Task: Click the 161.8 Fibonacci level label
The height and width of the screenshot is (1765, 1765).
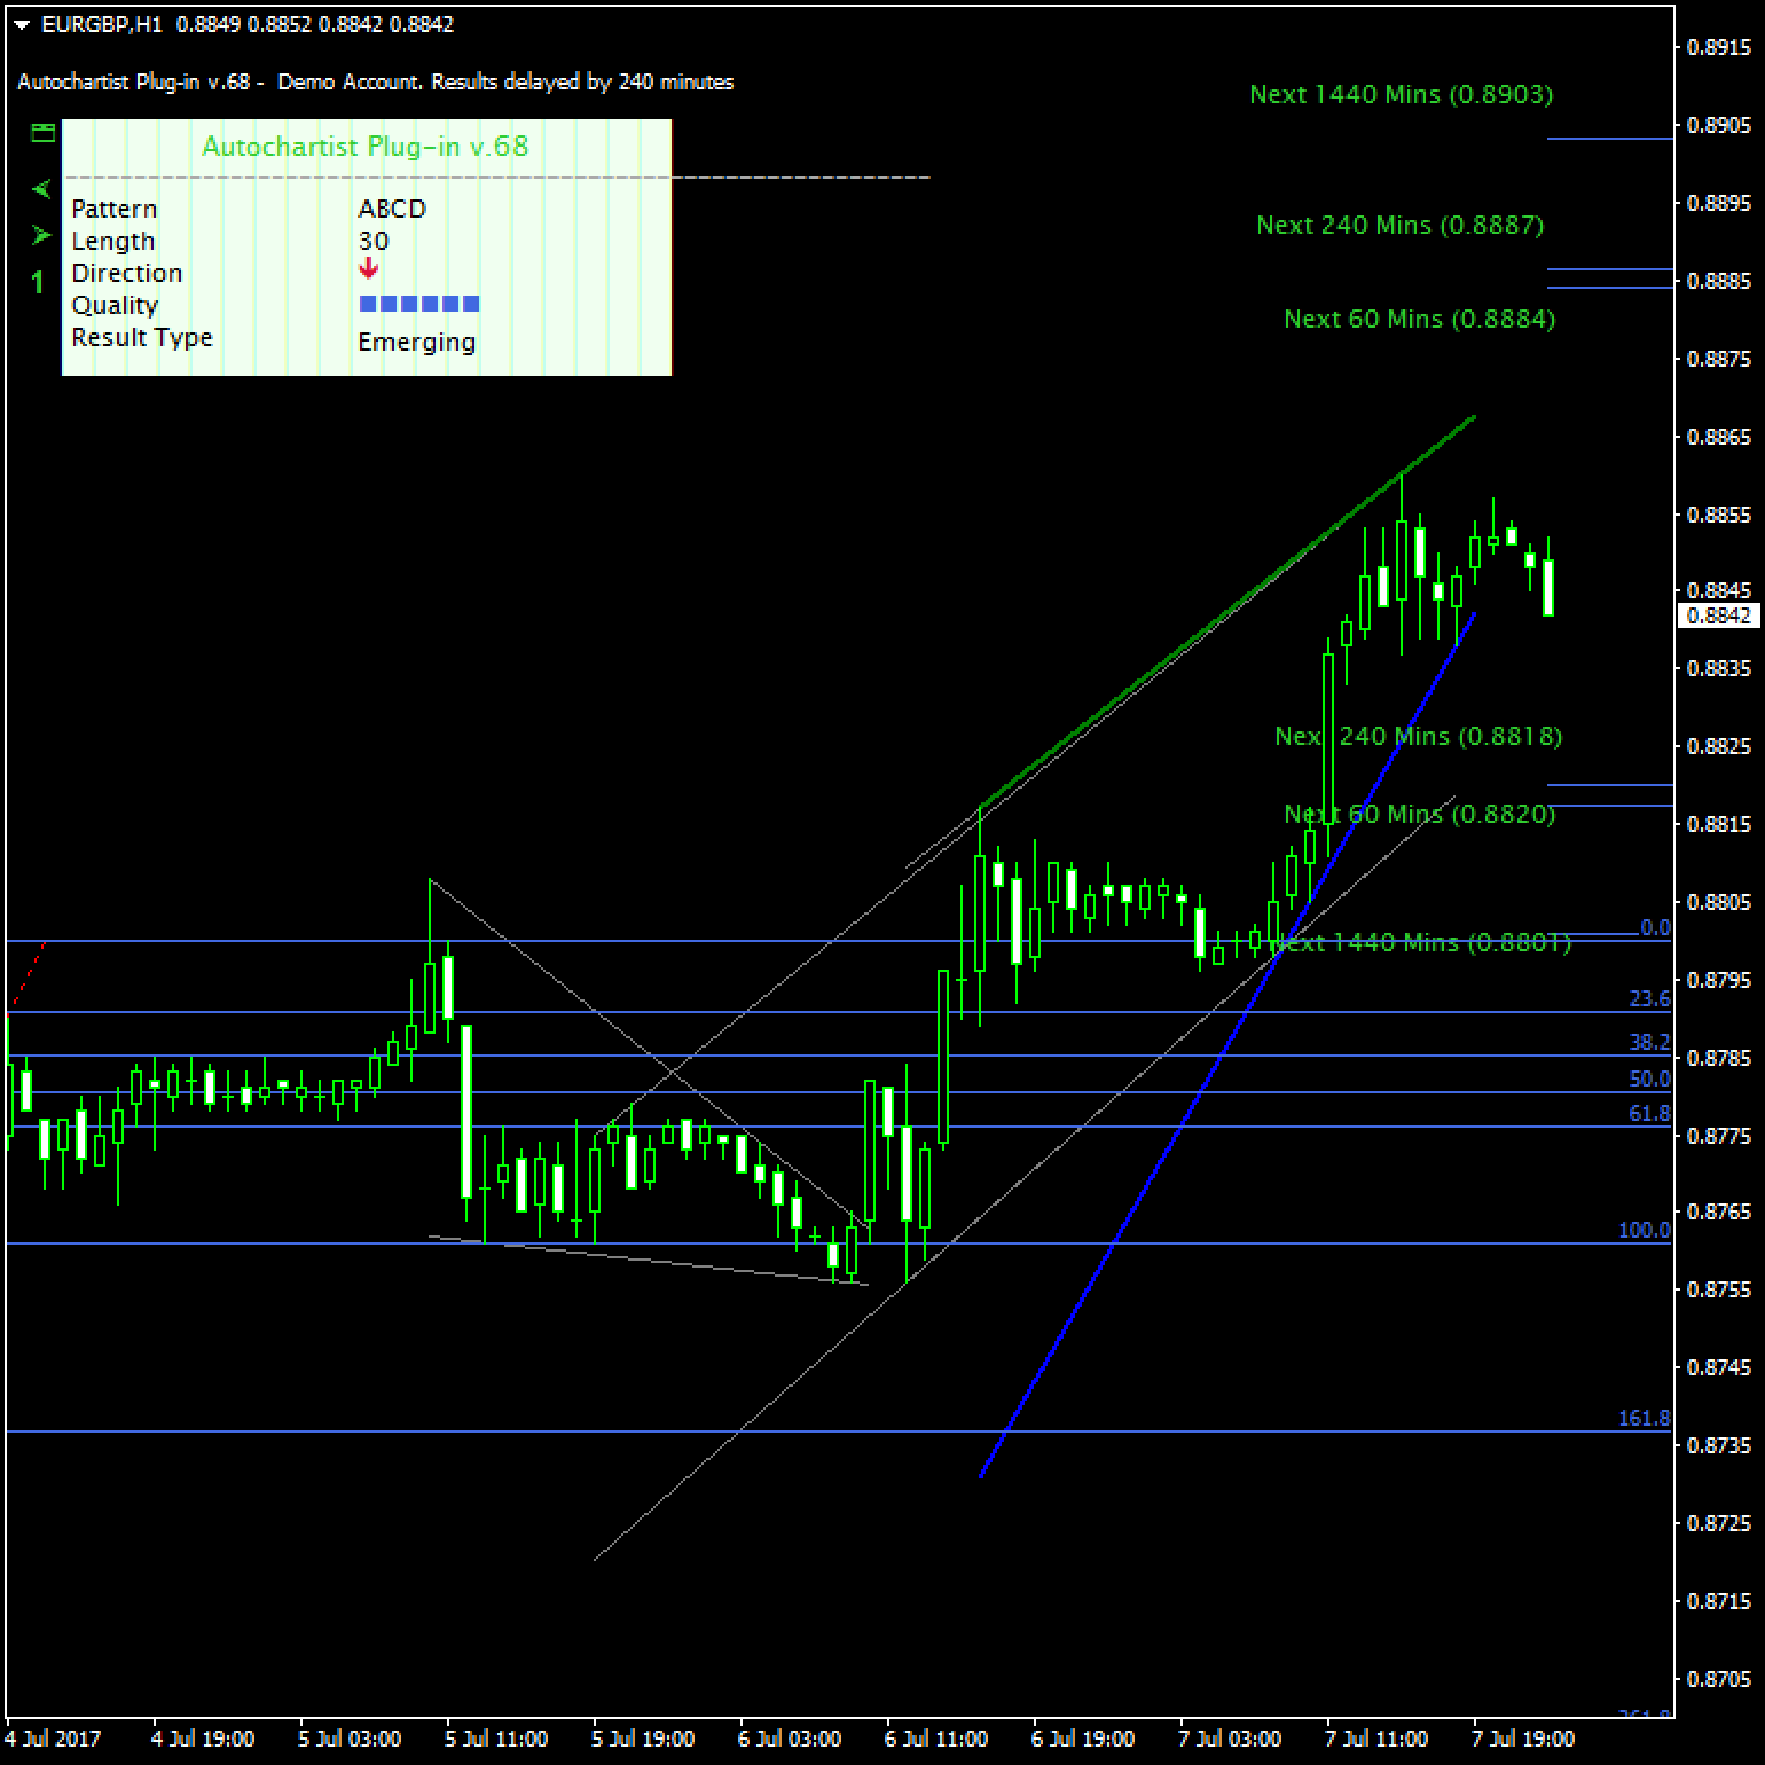Action: pos(1644,1418)
